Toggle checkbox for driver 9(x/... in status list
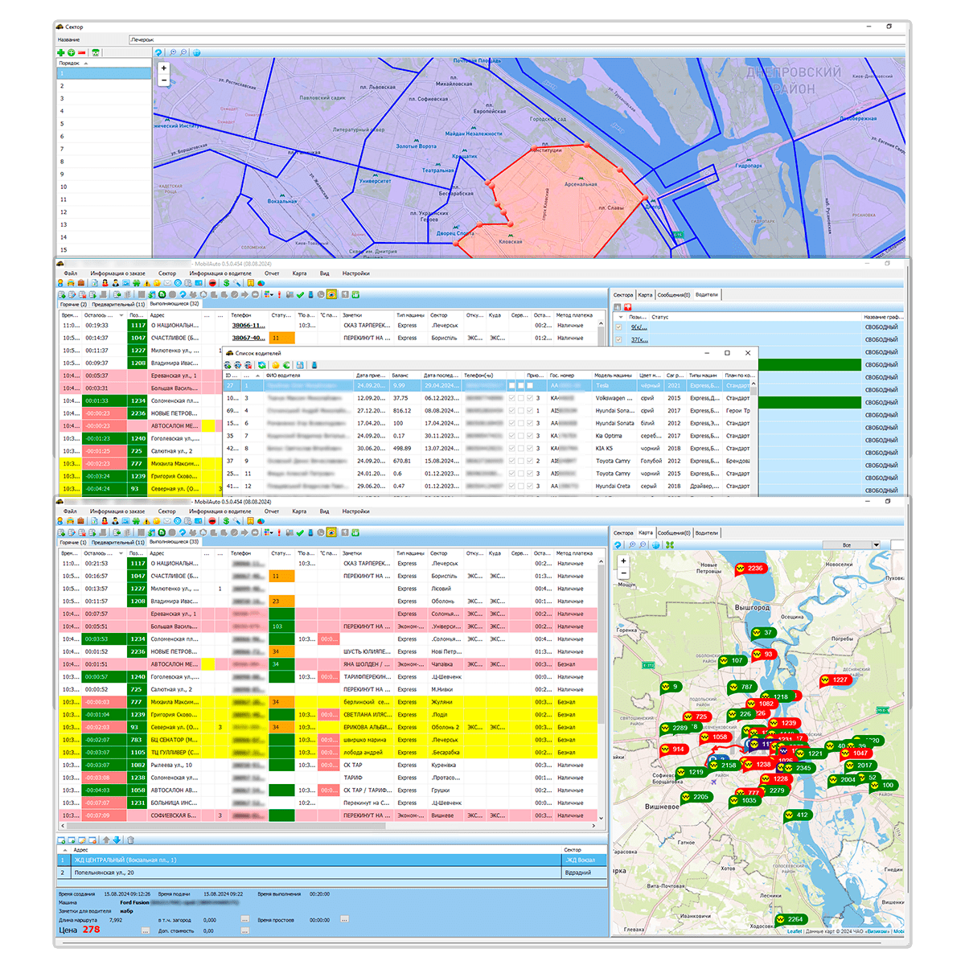The image size is (965, 965). click(x=618, y=327)
